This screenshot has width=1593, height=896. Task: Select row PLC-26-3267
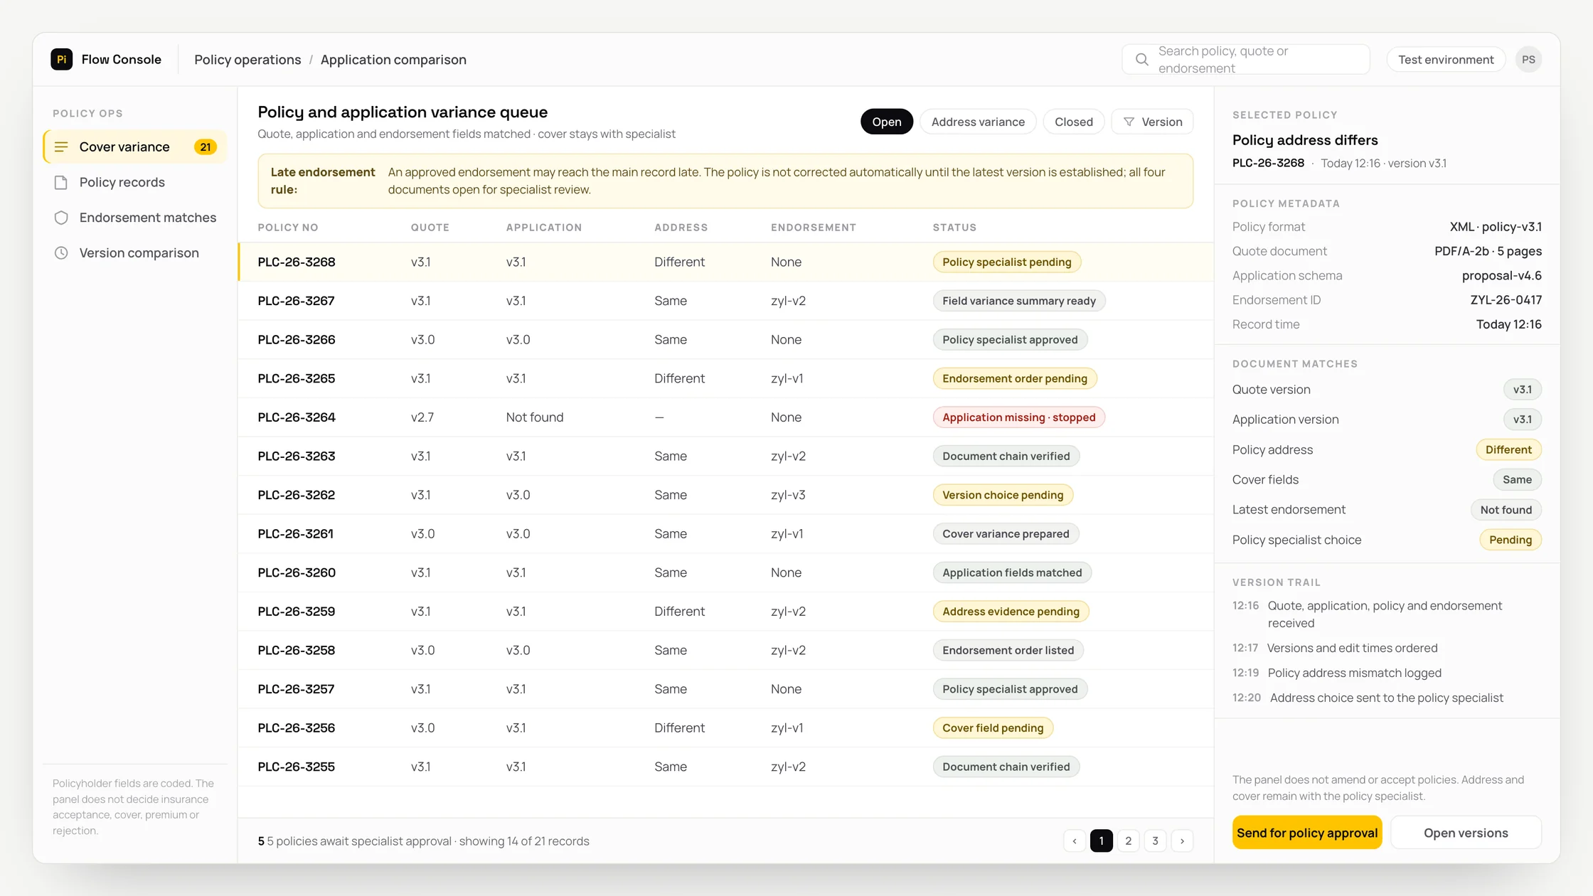(725, 301)
